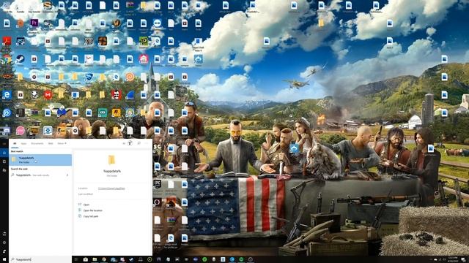469x263 pixels.
Task: Open the Adobe Acrobat desktop icon
Action: [x=7, y=41]
